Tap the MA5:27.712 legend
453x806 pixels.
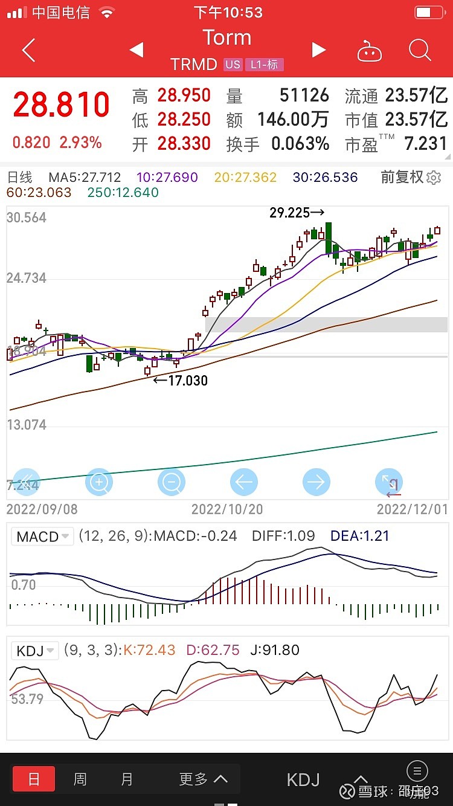point(85,177)
